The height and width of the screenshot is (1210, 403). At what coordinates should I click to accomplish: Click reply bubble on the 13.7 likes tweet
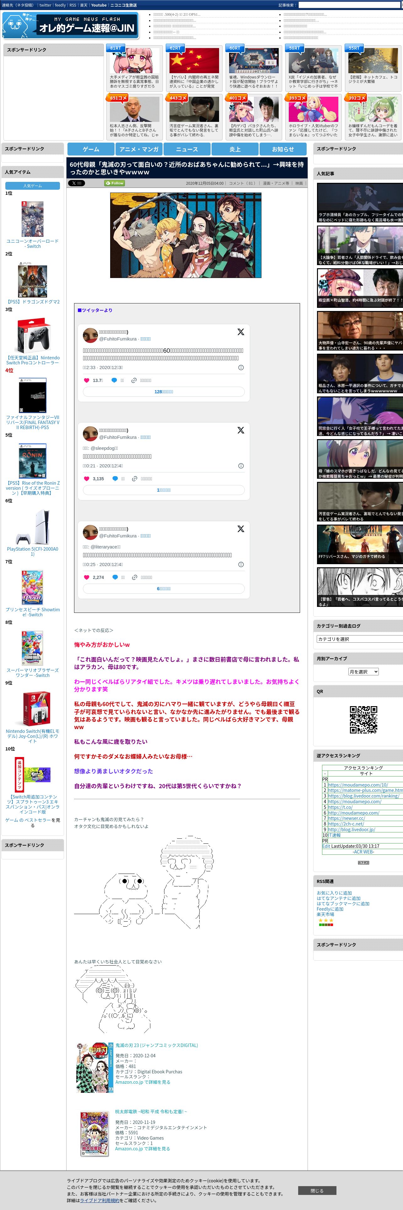click(114, 380)
